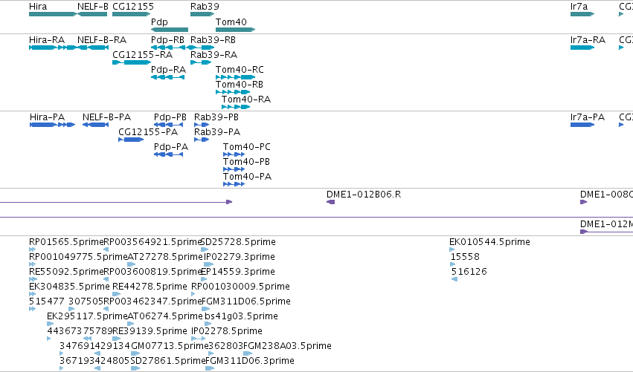Select the GM07713.5prime EST label
The width and height of the screenshot is (633, 372).
(x=170, y=347)
